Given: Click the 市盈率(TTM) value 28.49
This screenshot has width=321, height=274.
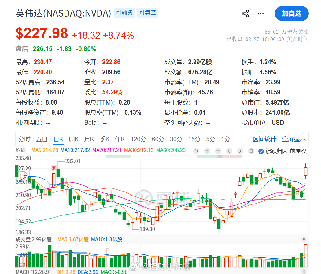Looking at the screenshot, I should coord(212,82).
